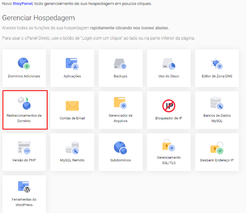The image size is (249, 213).
Task: Open the Versão do PHP icon
Action: 24,148
